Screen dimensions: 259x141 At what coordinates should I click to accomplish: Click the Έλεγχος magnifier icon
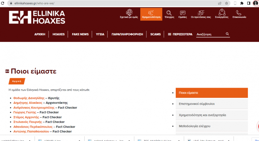click(169, 13)
